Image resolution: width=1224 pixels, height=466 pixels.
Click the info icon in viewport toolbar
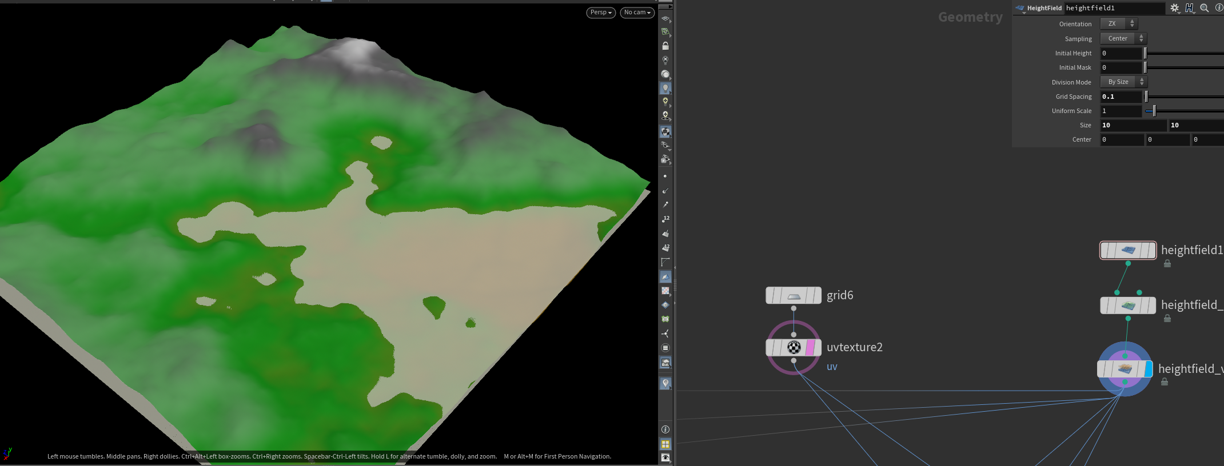(x=665, y=429)
